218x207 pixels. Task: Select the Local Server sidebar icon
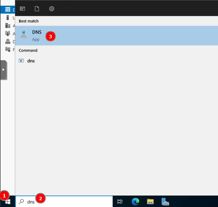(8, 18)
